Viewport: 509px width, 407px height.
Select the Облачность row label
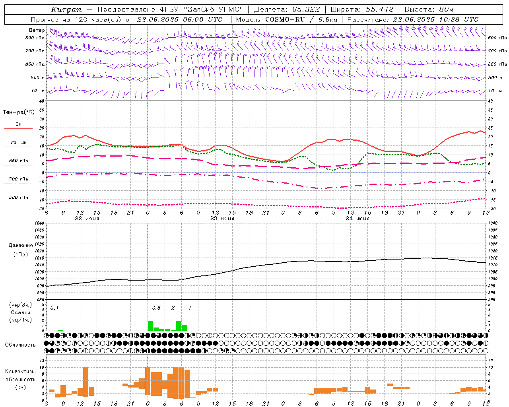click(20, 345)
